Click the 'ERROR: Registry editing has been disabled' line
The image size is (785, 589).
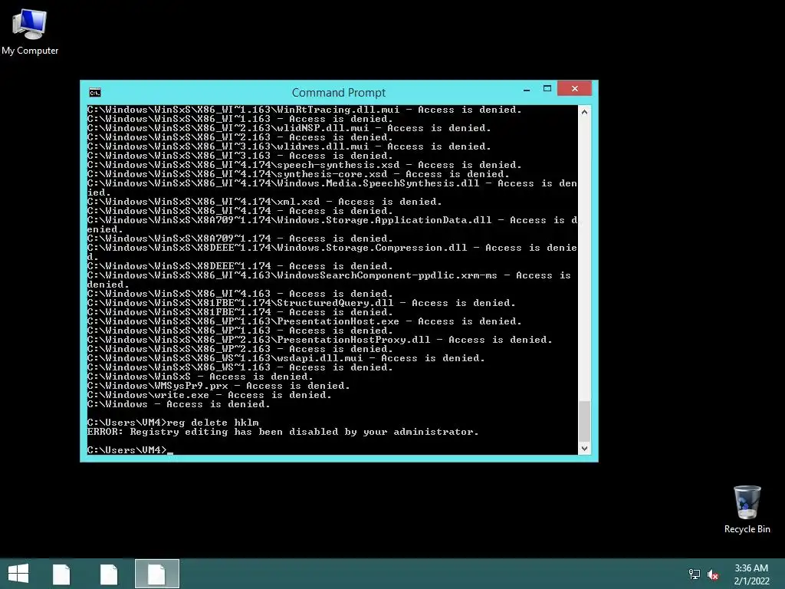click(x=283, y=432)
